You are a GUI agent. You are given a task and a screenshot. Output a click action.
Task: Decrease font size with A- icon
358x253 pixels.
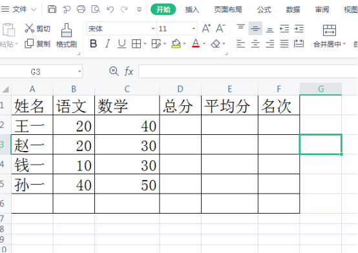coord(220,28)
